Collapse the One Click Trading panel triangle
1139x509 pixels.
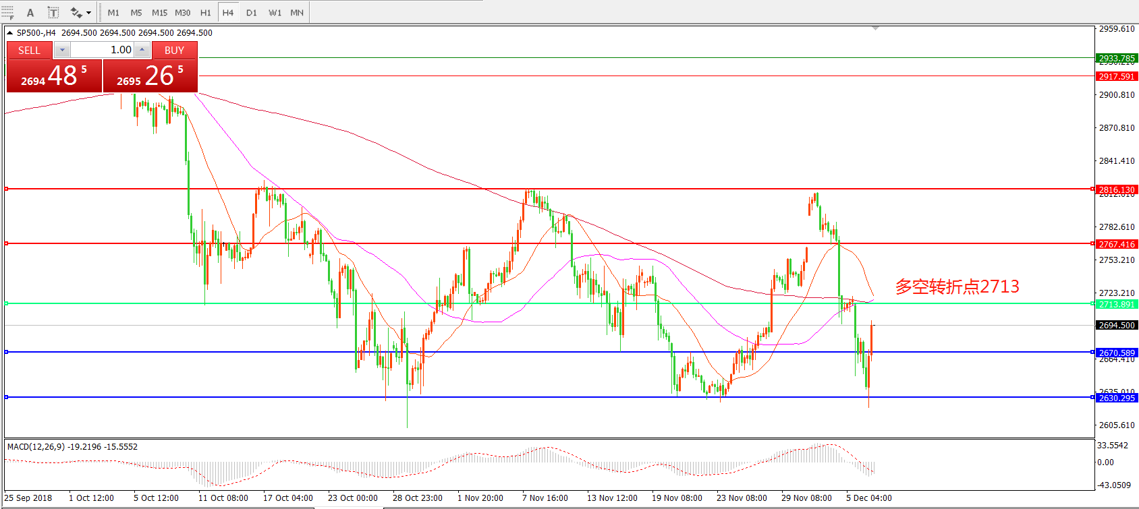[9, 32]
